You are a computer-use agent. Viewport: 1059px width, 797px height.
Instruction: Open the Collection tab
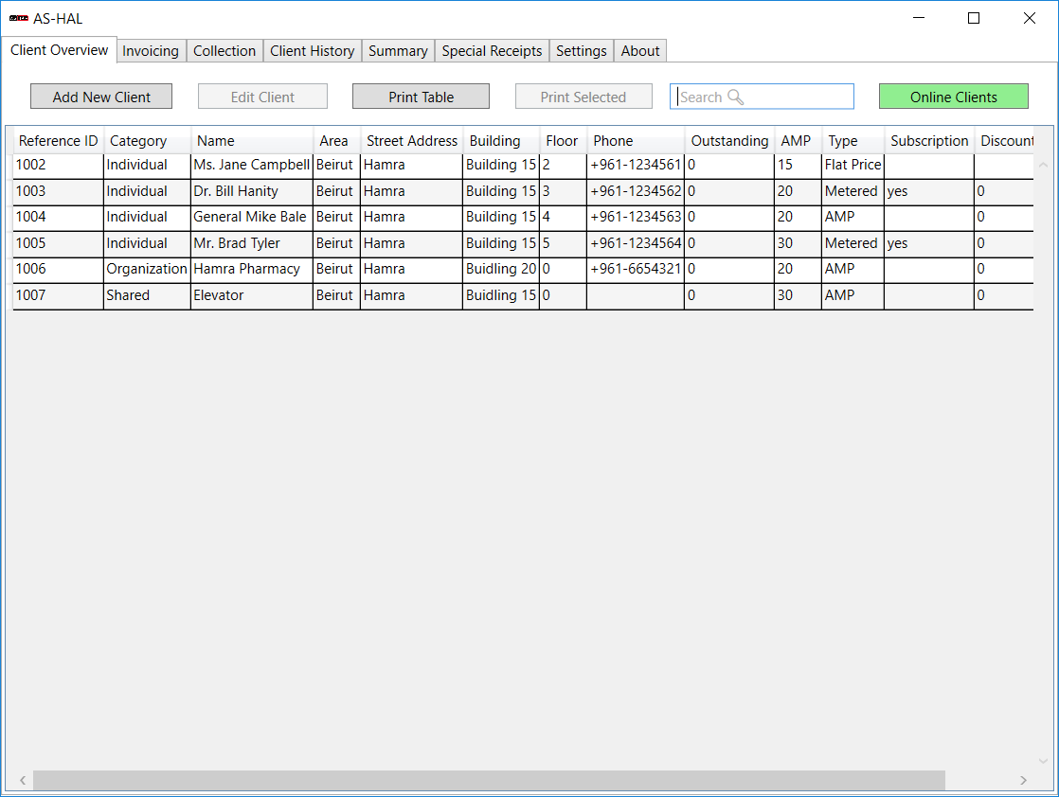click(x=224, y=51)
